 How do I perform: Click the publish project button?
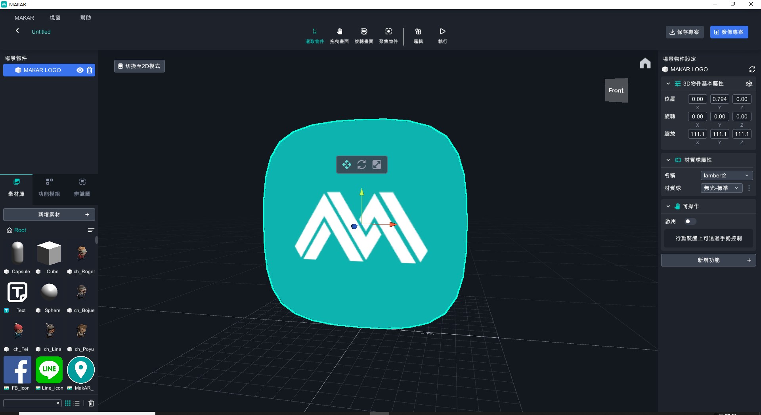729,32
